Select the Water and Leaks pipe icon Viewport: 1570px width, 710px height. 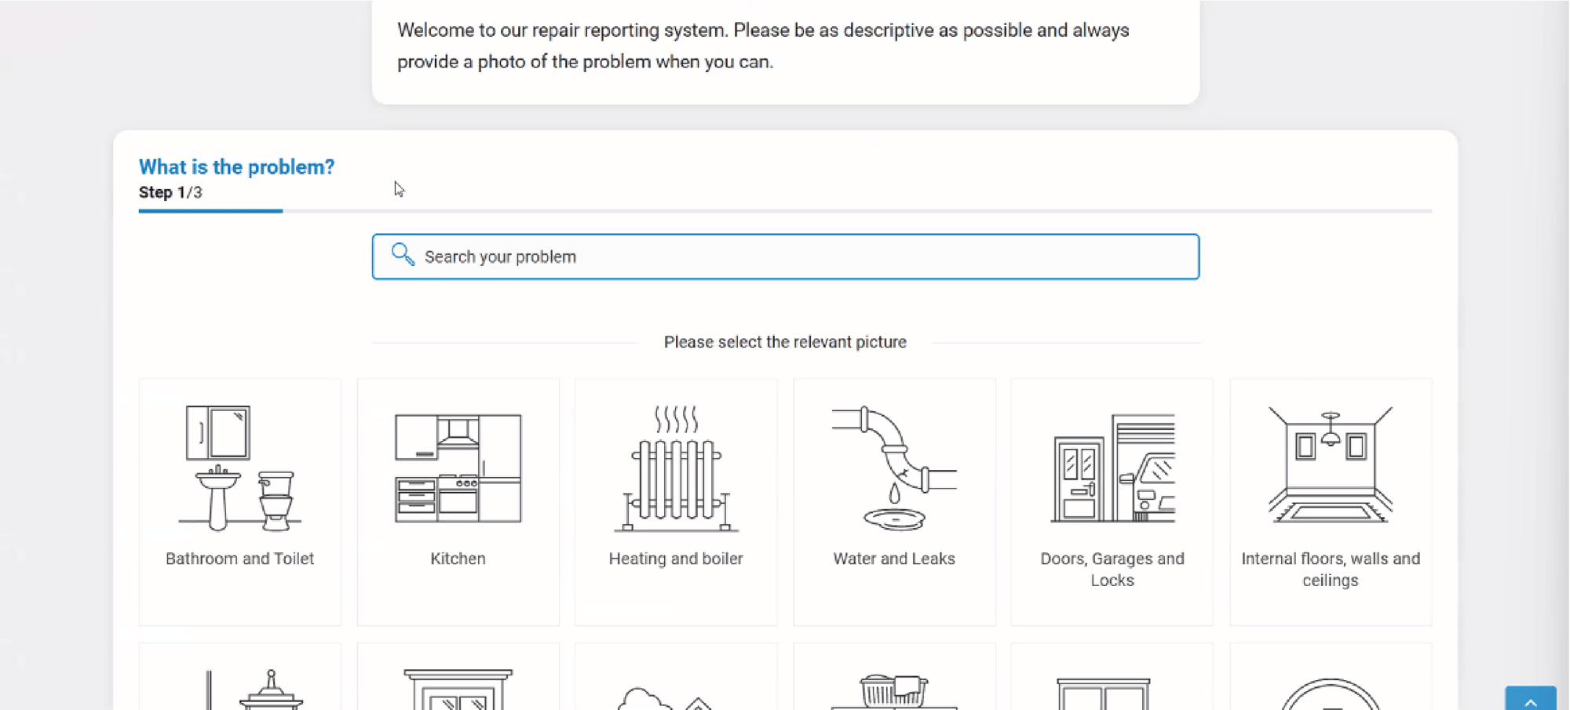tap(894, 468)
